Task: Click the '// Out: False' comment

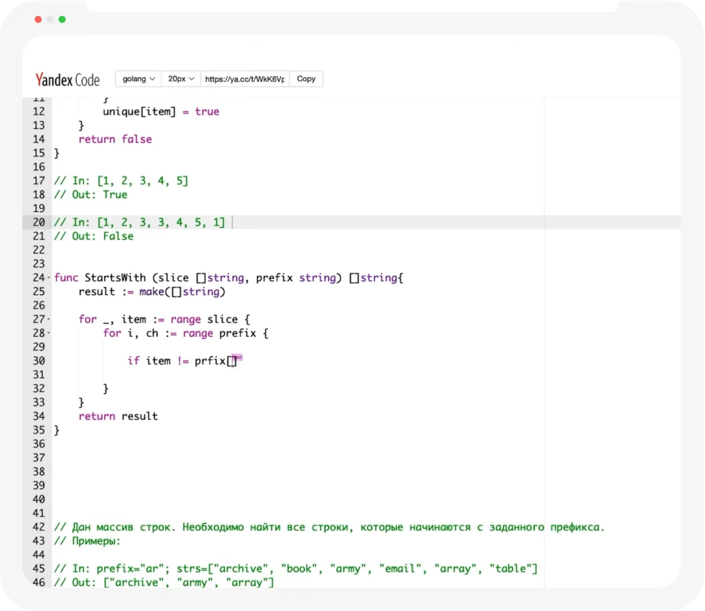Action: tap(94, 236)
